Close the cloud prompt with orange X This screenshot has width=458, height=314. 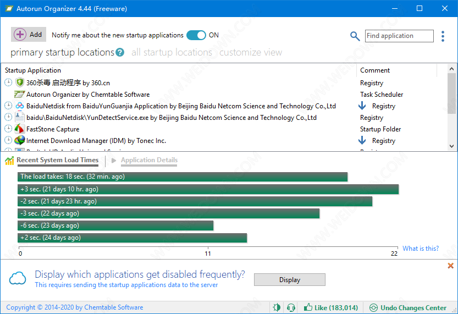[x=450, y=266]
